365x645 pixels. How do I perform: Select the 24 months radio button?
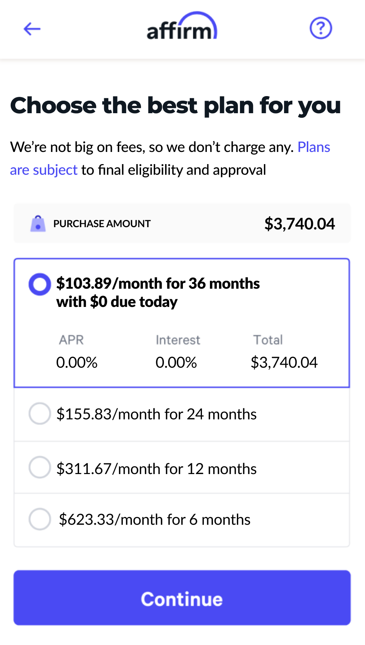pyautogui.click(x=40, y=414)
